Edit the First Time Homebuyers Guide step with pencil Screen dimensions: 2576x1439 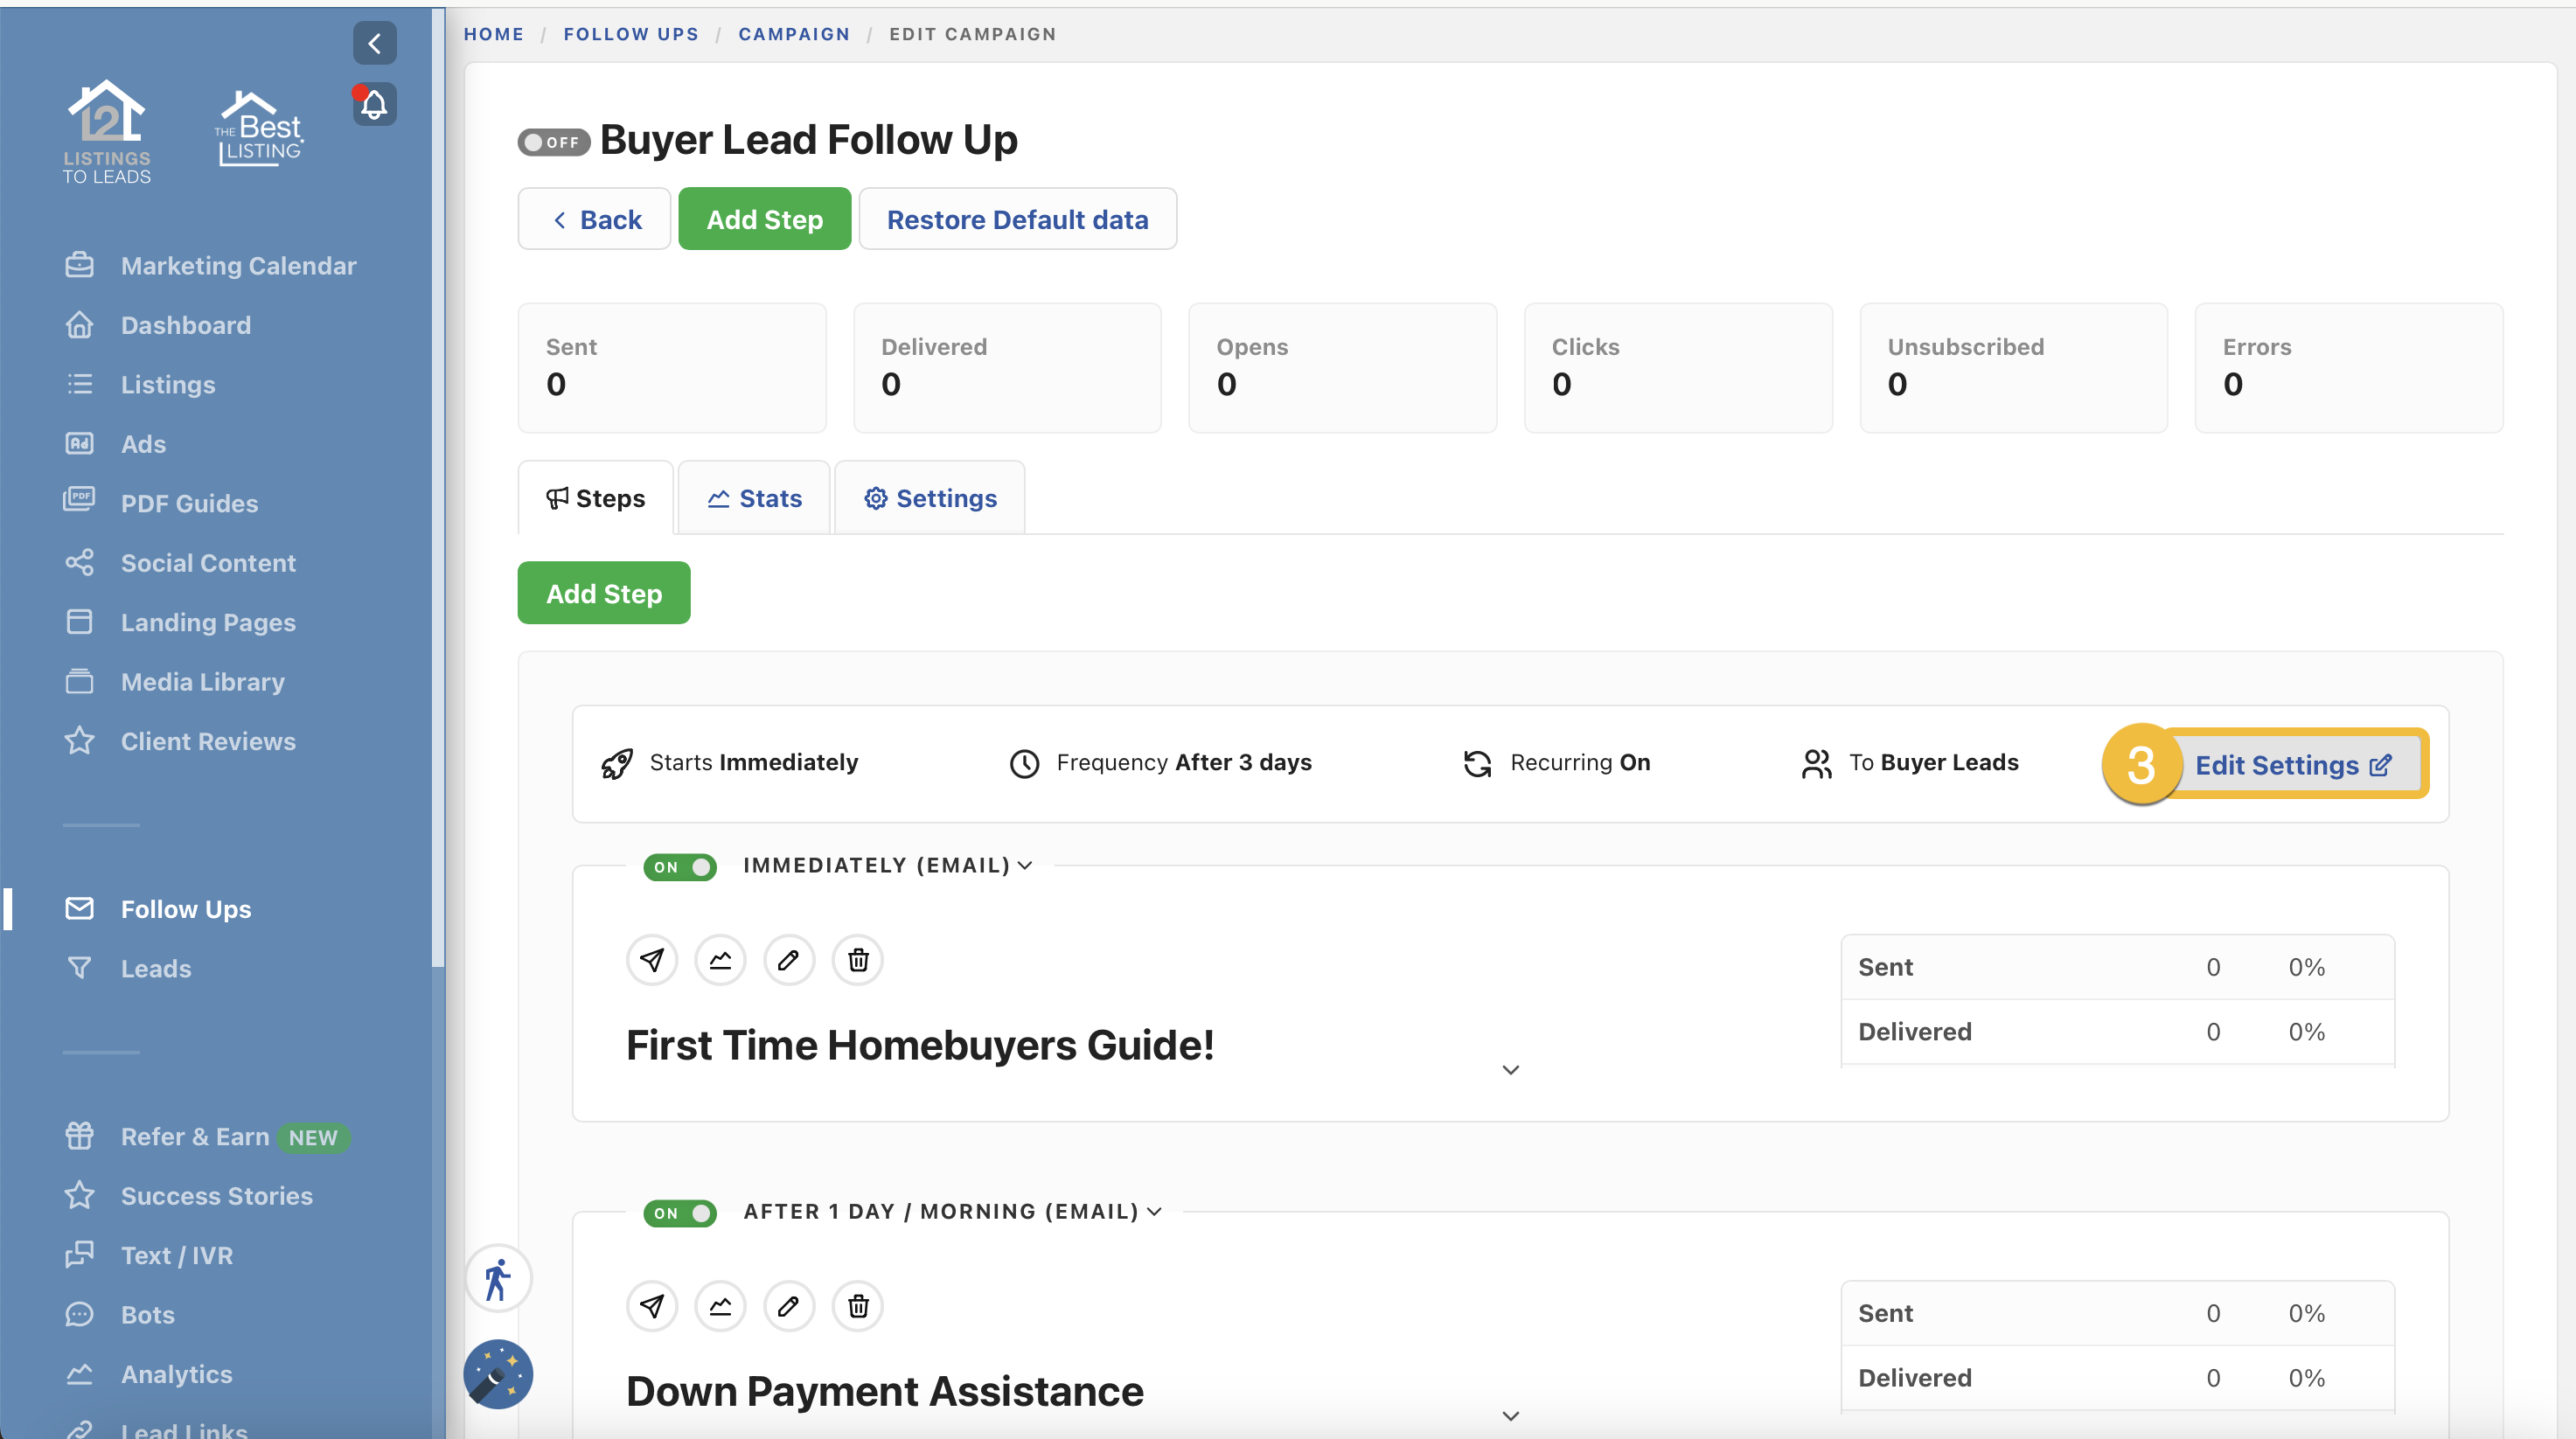tap(788, 960)
